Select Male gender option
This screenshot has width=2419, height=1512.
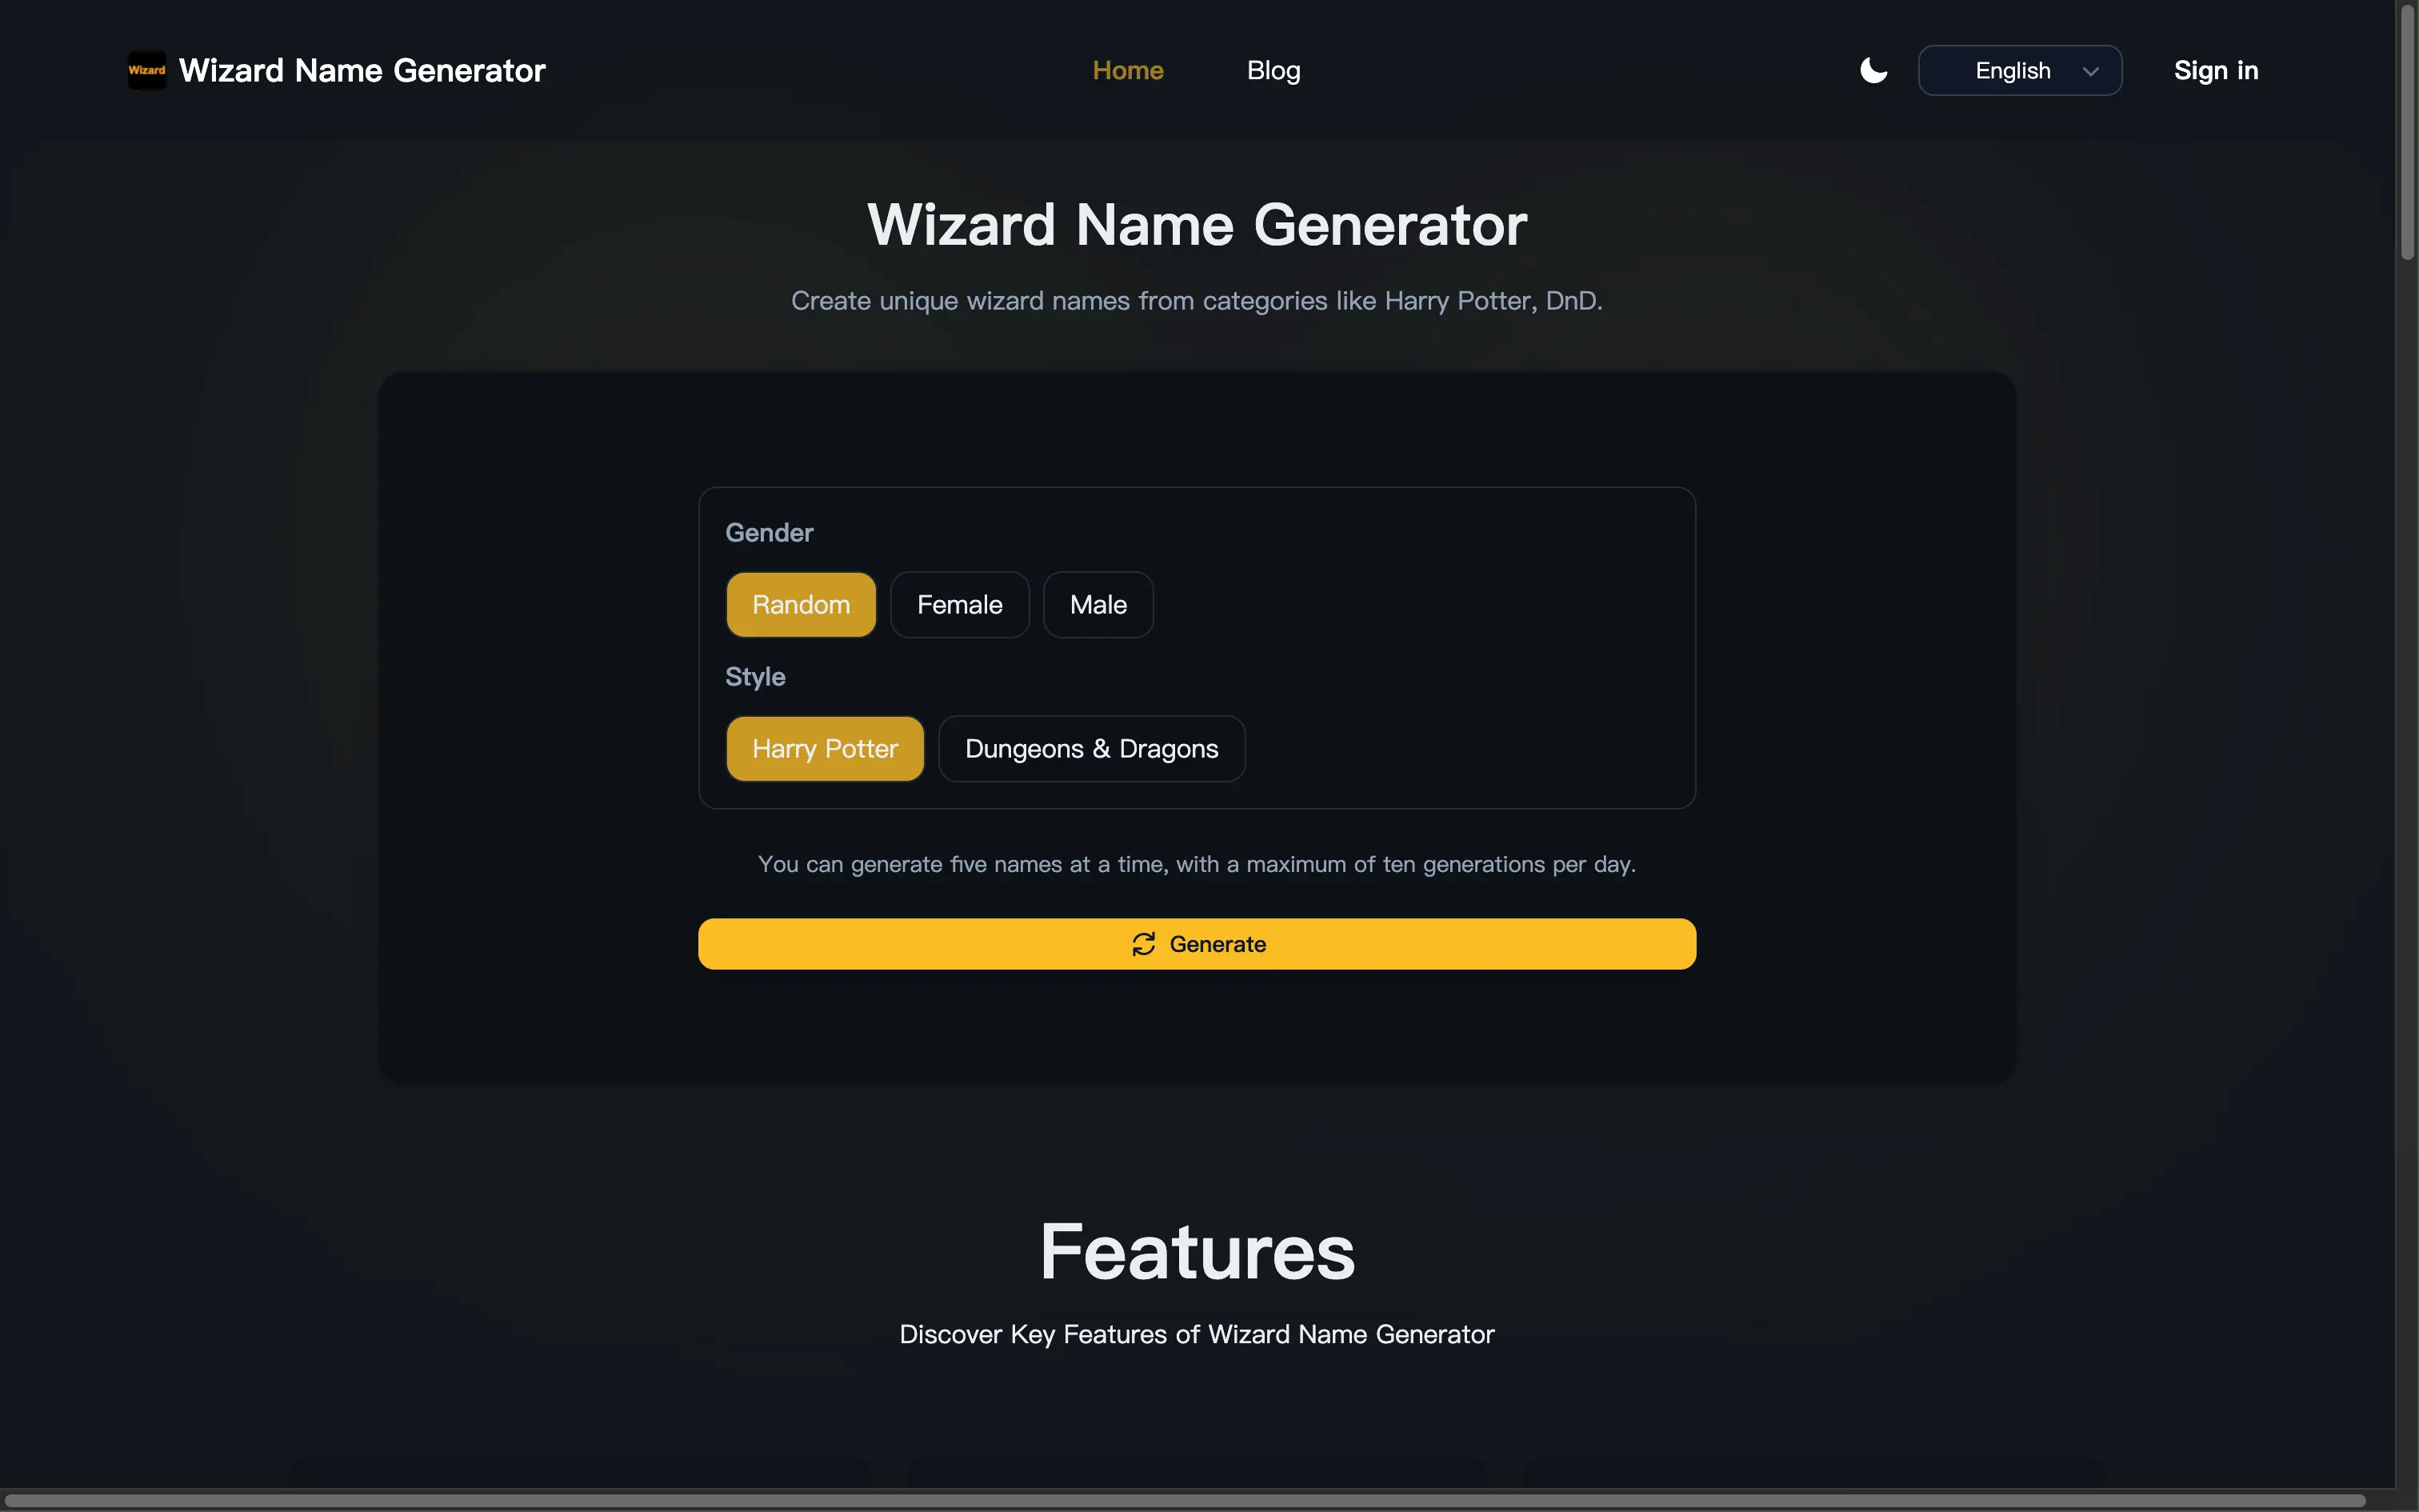click(1099, 602)
